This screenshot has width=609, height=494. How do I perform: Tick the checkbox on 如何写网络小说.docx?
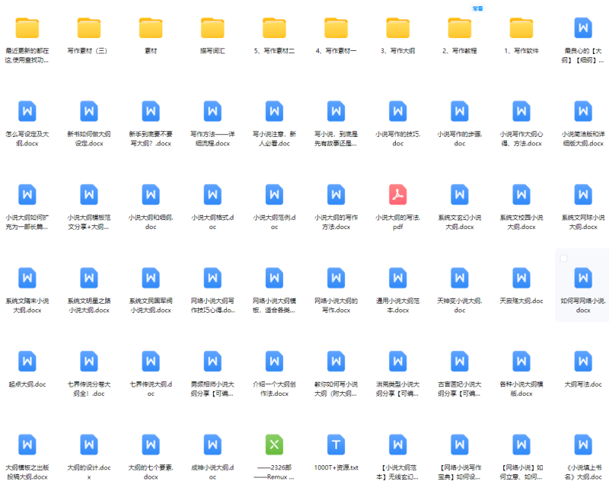pyautogui.click(x=563, y=259)
